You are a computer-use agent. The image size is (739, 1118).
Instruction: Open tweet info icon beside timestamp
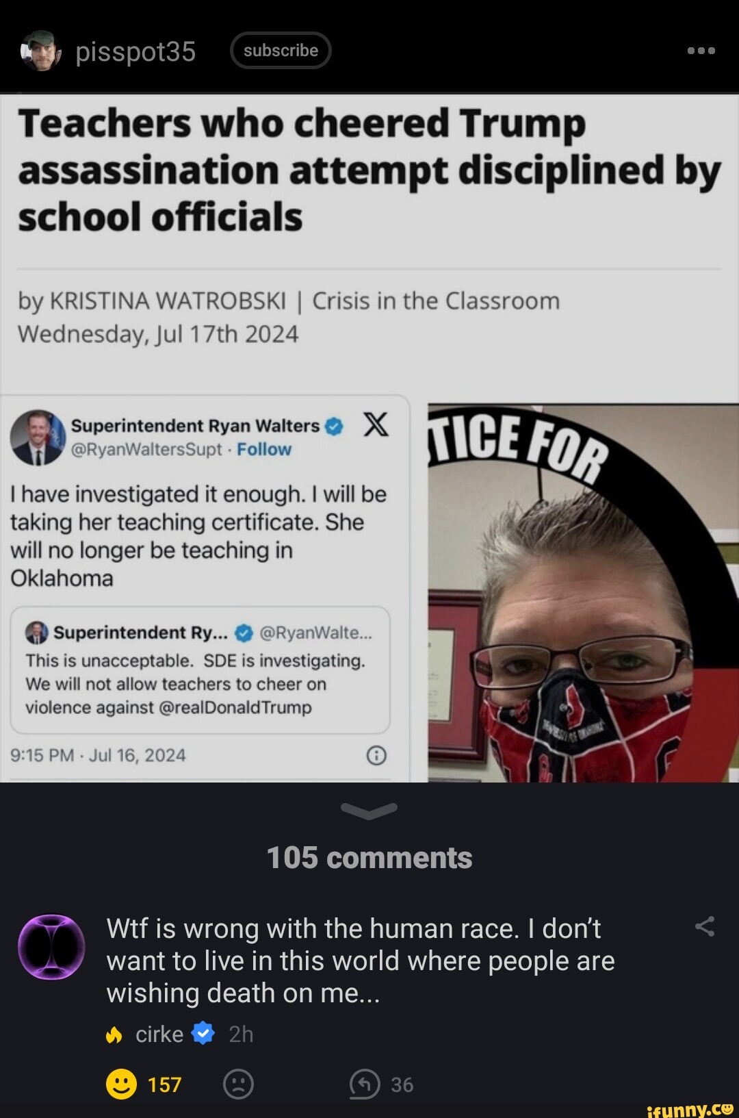tap(376, 755)
